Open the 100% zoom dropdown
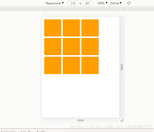154x132 pixels. click(102, 3)
